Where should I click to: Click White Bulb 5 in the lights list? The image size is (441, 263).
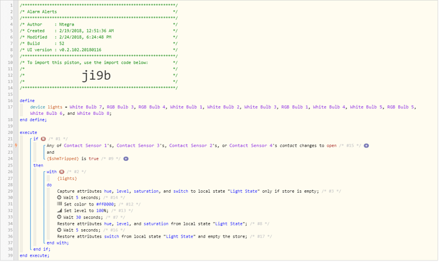[366, 107]
